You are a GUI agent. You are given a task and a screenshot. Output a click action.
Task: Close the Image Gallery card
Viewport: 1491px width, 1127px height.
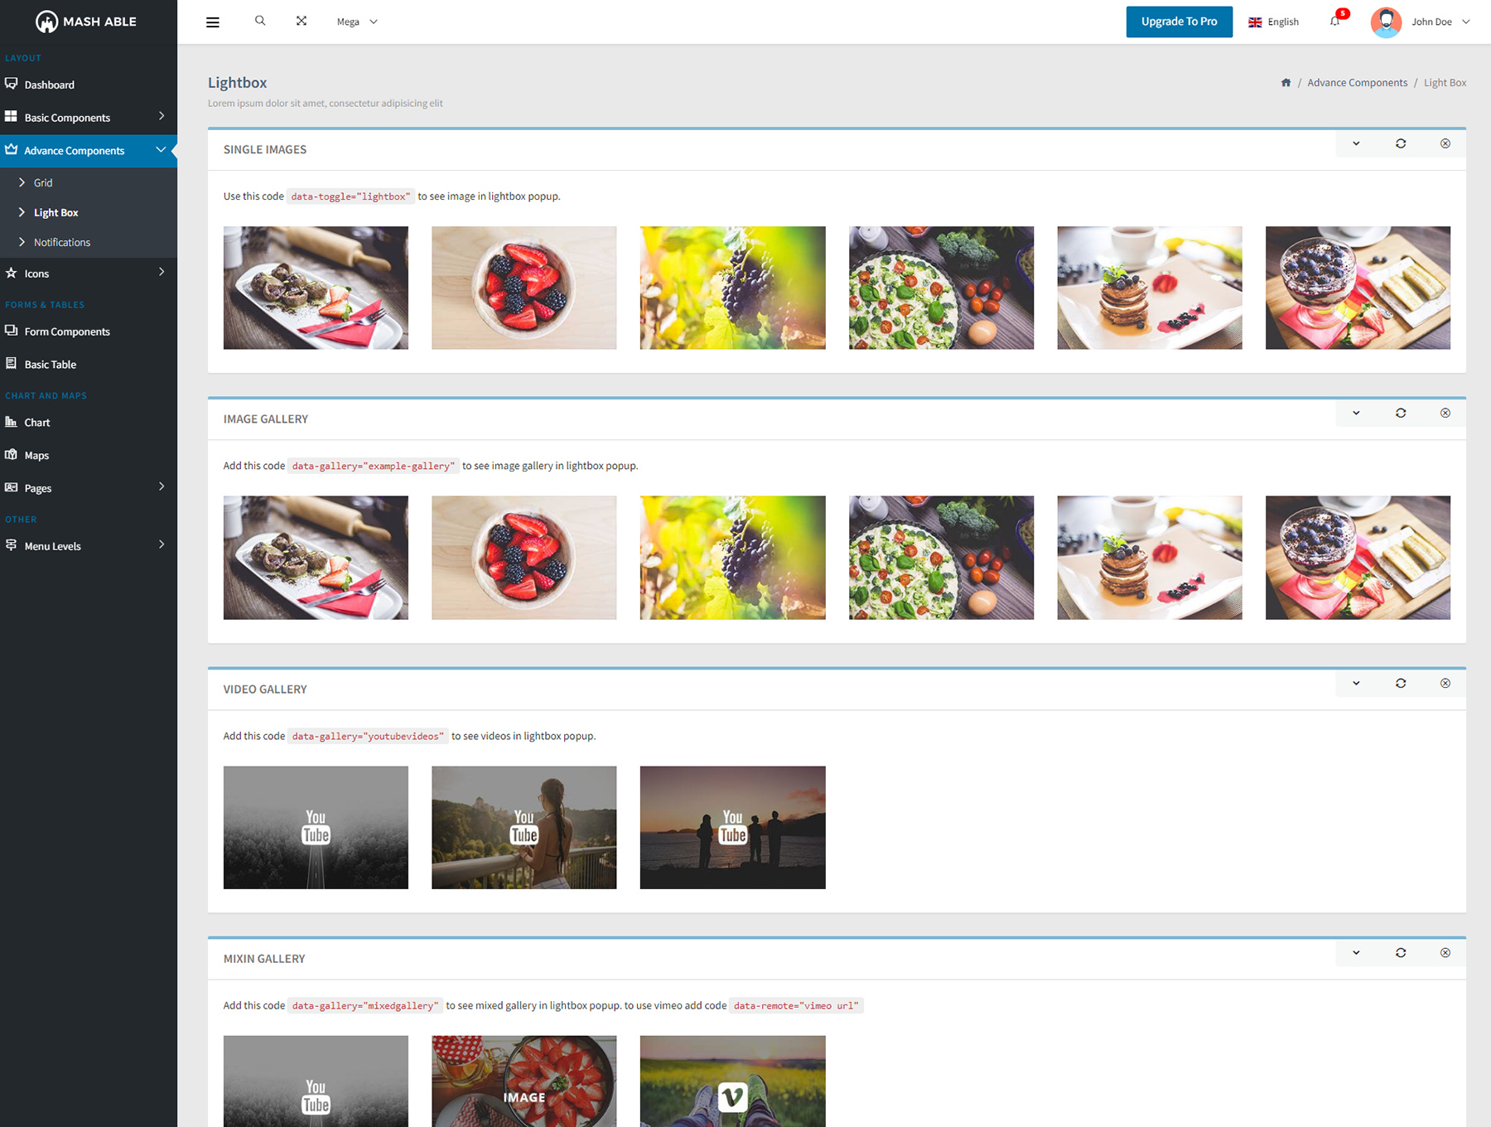pos(1445,413)
